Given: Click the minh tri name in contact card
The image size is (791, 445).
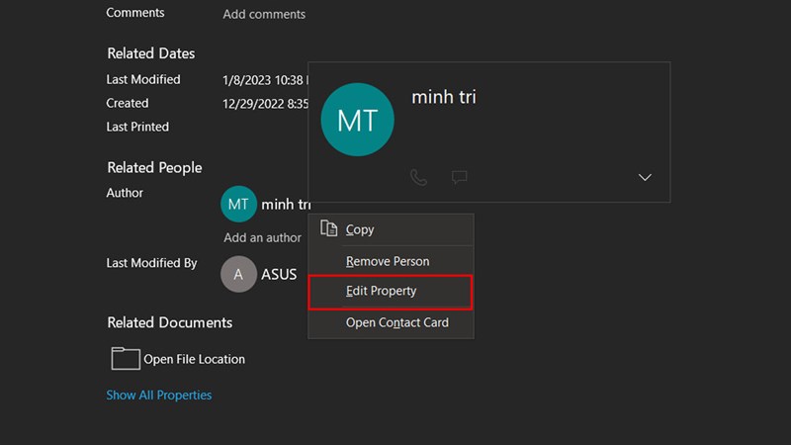Looking at the screenshot, I should coord(443,97).
